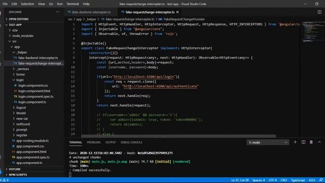Maximize the panel with the up chevron
The width and height of the screenshot is (325, 183).
click(x=319, y=142)
